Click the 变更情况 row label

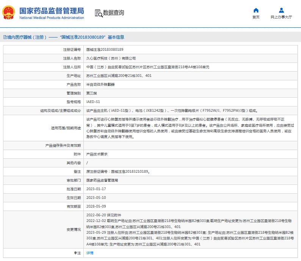click(x=73, y=230)
